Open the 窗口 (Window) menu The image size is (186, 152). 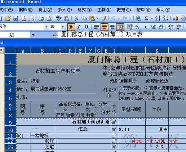pos(143,10)
